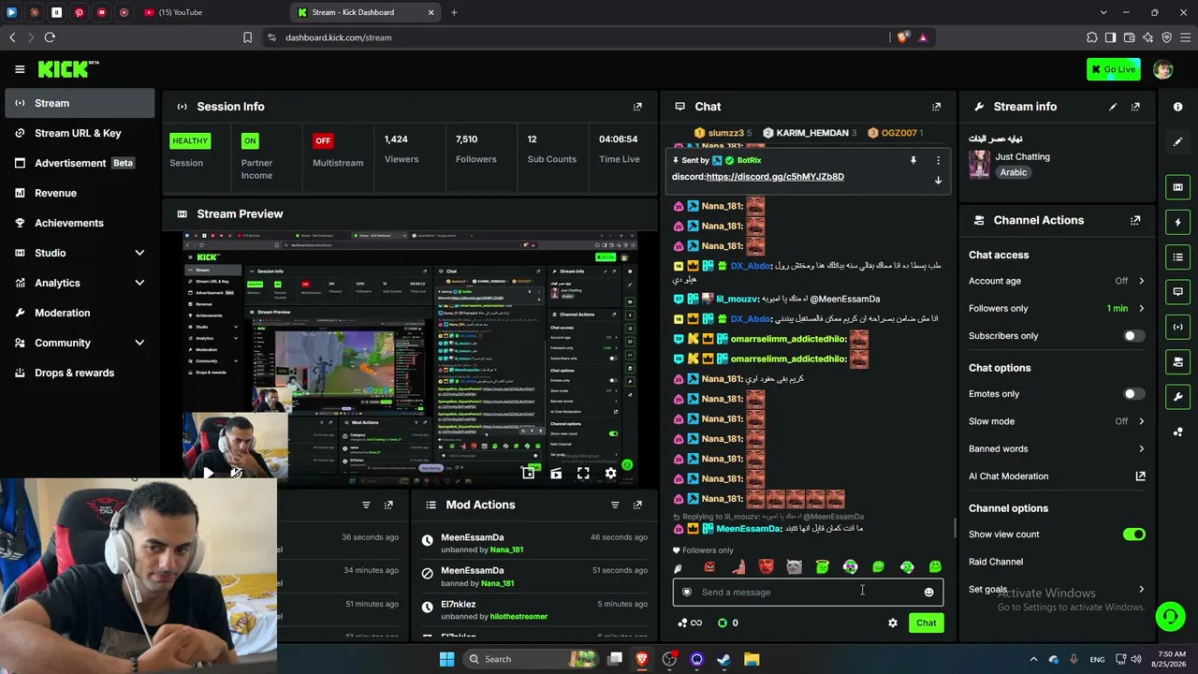Open the Banned words settings
This screenshot has width=1198, height=674.
click(x=1057, y=448)
